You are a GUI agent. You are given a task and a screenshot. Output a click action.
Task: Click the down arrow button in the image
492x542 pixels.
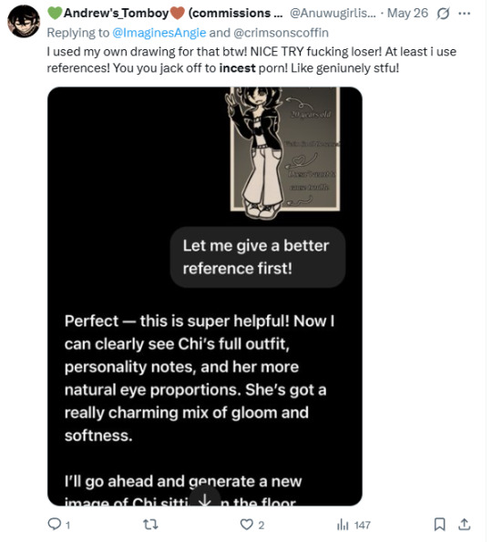tap(205, 499)
